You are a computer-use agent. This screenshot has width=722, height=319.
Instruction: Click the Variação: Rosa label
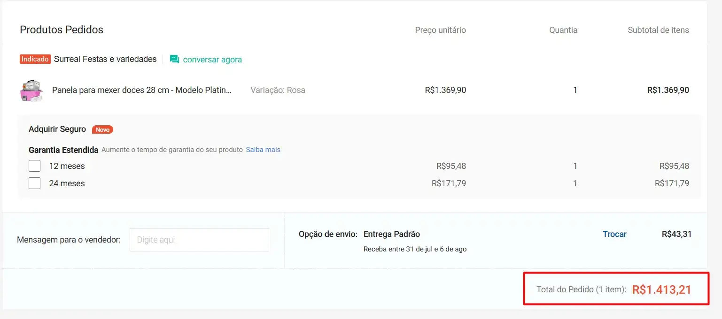(278, 90)
